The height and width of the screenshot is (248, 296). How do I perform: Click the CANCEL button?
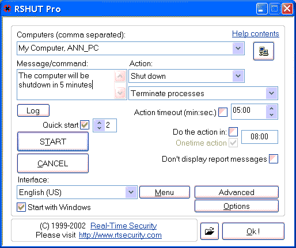(x=53, y=163)
